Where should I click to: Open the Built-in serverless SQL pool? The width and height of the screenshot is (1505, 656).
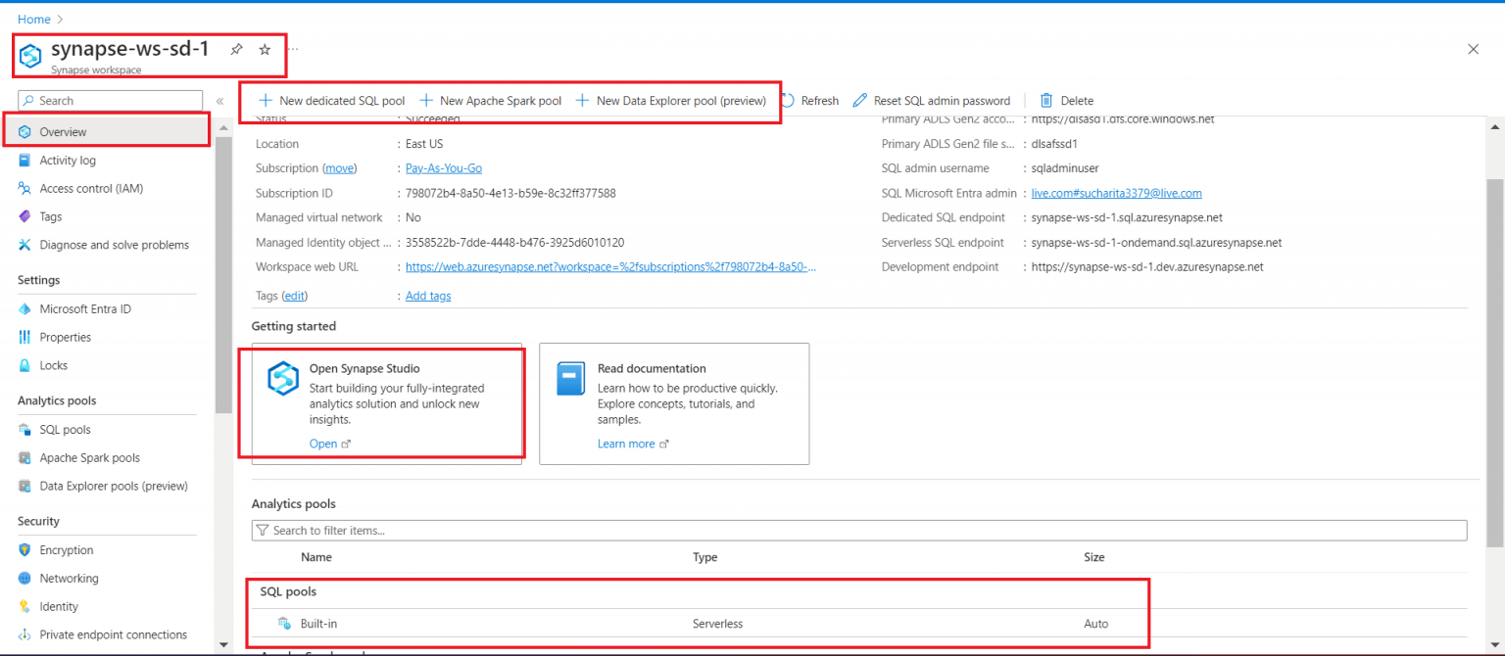tap(318, 624)
